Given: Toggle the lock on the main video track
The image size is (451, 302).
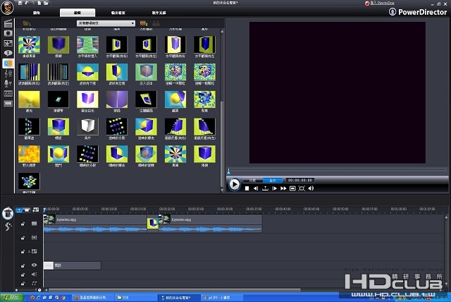Looking at the screenshot, I should point(23,224).
